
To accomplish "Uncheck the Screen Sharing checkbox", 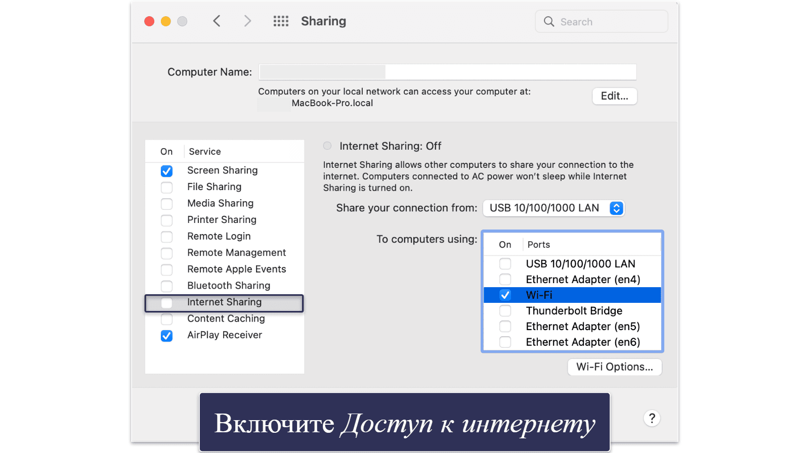I will 166,171.
